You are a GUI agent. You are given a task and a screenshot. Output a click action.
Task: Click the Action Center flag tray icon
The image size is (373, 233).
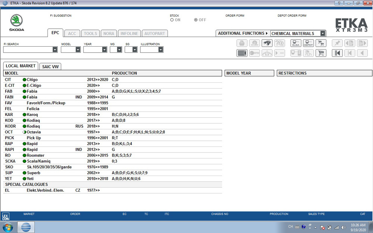tap(322, 227)
